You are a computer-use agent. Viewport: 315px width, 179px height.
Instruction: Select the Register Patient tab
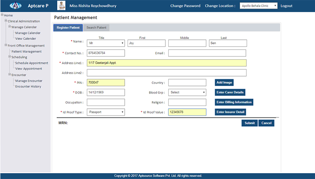tap(68, 28)
